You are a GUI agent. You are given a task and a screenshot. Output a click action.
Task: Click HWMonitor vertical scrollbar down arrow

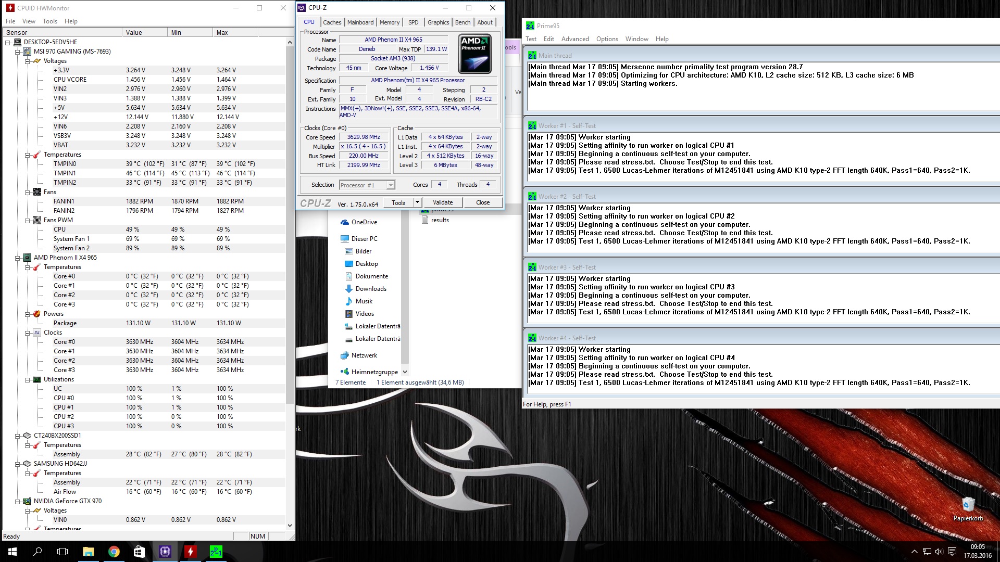coord(290,526)
